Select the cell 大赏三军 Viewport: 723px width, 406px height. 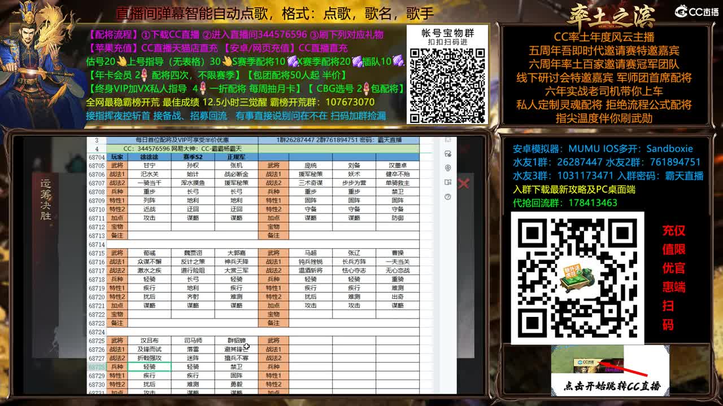click(236, 271)
